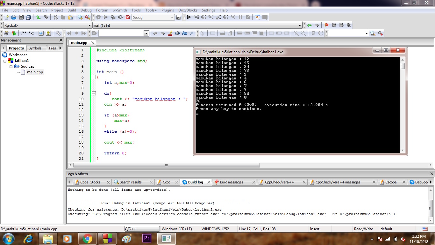Open the main() : int function dropdown
This screenshot has height=245, width=435.
click(x=197, y=26)
